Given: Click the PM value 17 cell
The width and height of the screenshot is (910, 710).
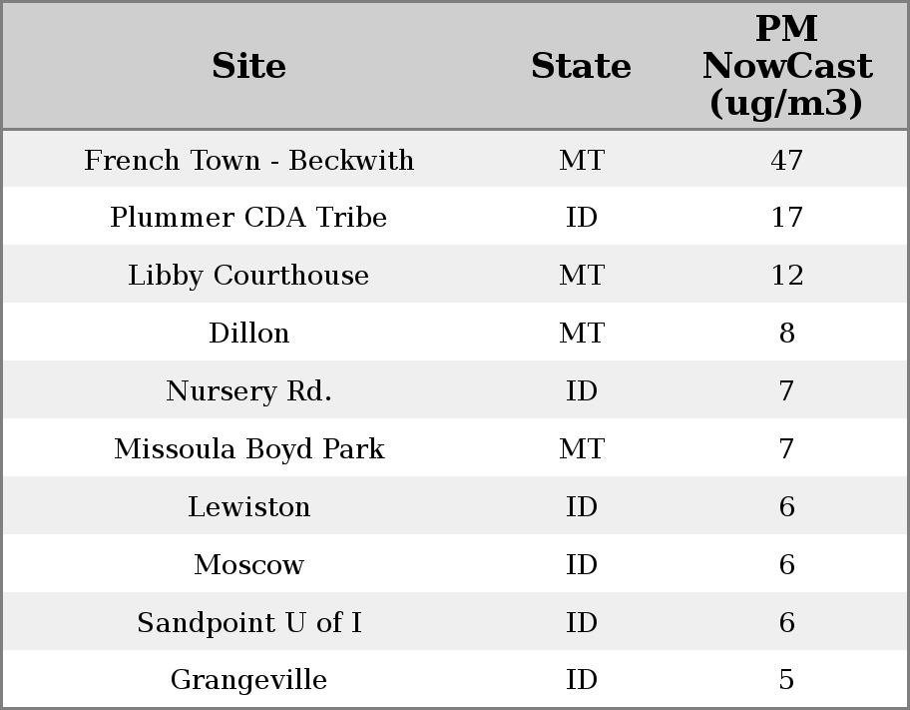Looking at the screenshot, I should pos(786,218).
